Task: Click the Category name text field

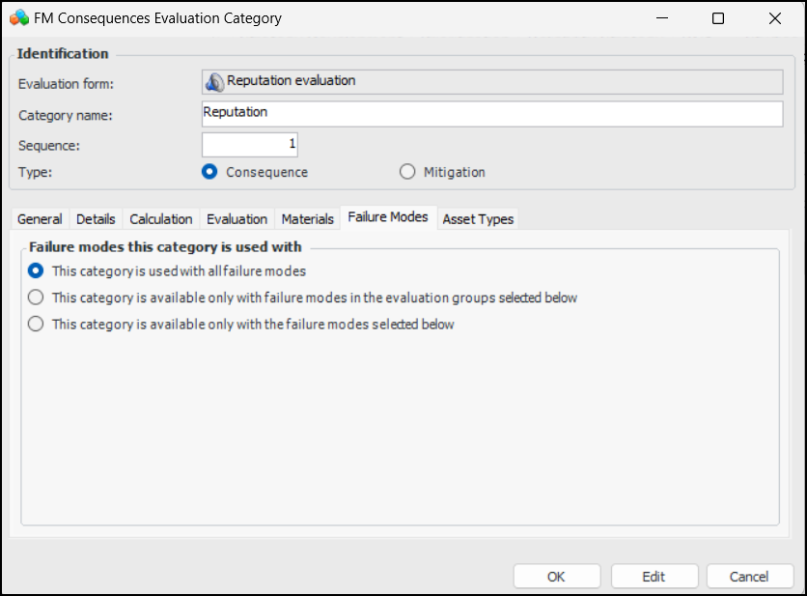Action: coord(491,114)
